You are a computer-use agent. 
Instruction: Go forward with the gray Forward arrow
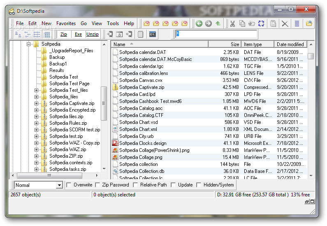coord(209,23)
